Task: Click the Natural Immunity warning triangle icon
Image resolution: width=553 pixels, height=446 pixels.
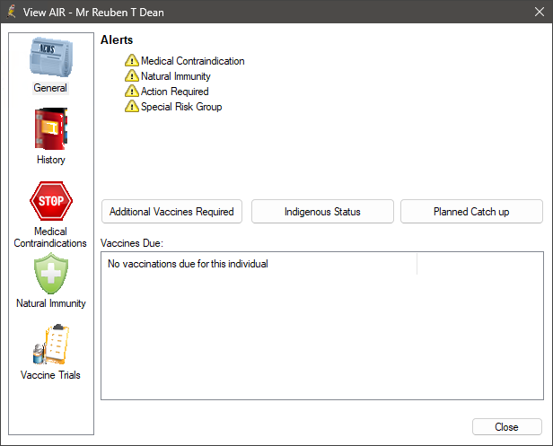Action: [132, 76]
